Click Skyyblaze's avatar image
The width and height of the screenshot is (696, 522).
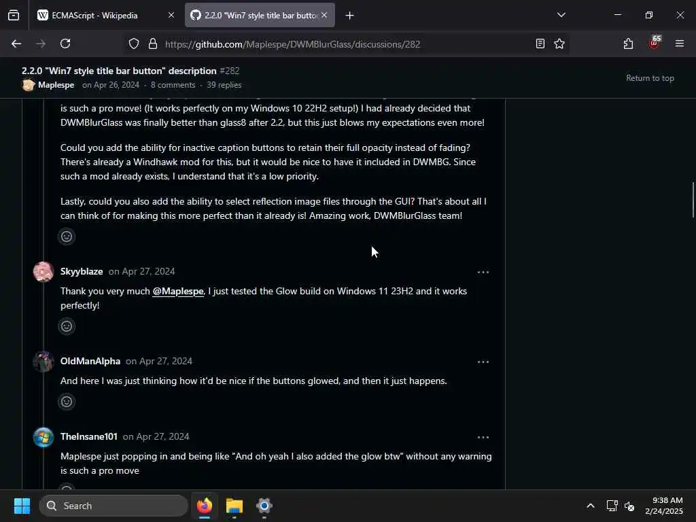tap(43, 272)
